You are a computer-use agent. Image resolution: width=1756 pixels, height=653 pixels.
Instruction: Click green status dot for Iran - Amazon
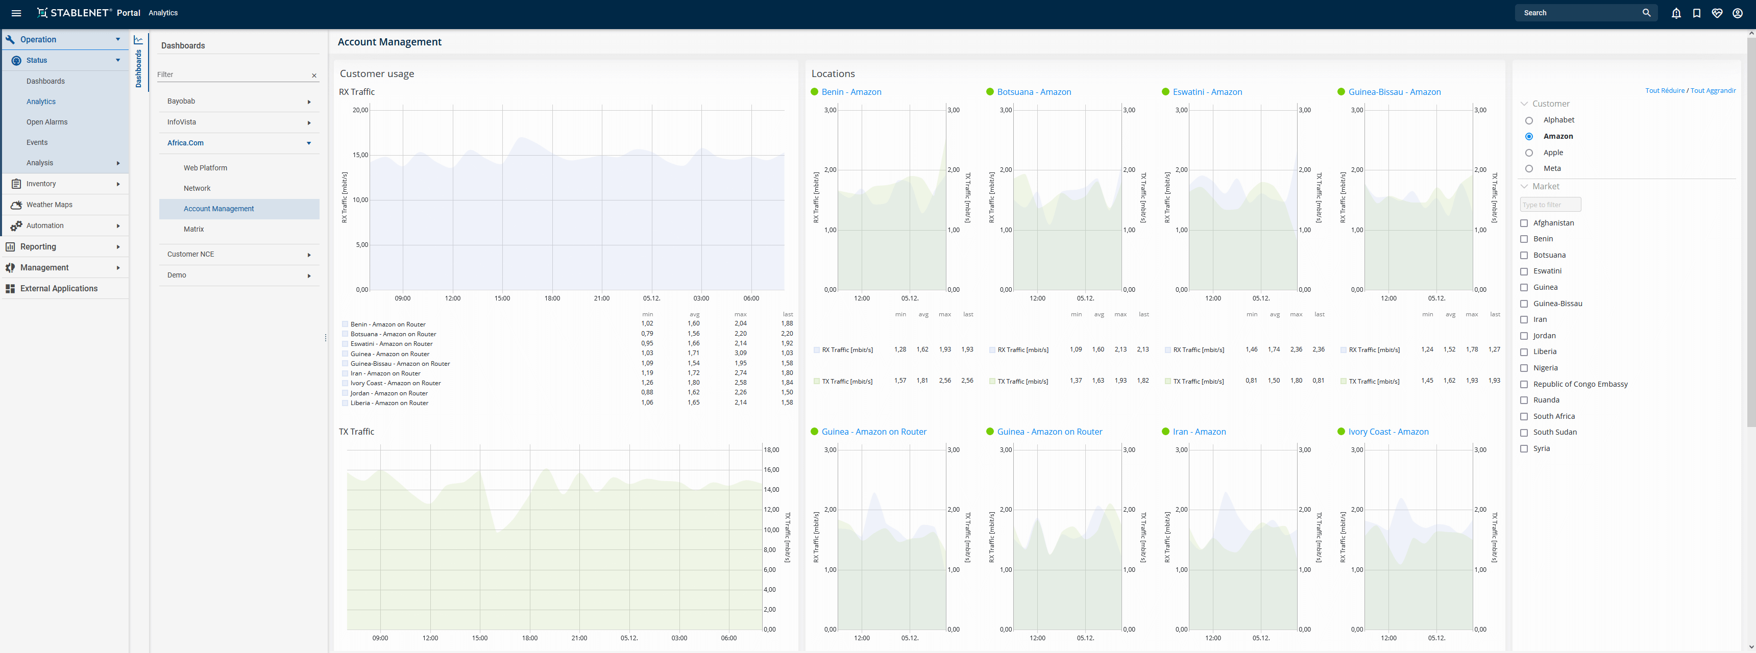[x=1166, y=432]
